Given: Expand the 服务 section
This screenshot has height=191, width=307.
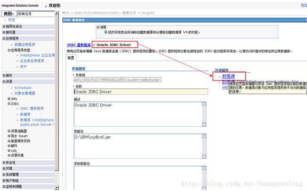Looking at the screenshot, I should coord(4,76).
